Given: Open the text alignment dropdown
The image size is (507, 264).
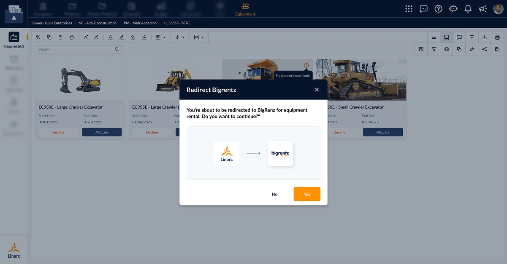Looking at the screenshot, I should 160,37.
